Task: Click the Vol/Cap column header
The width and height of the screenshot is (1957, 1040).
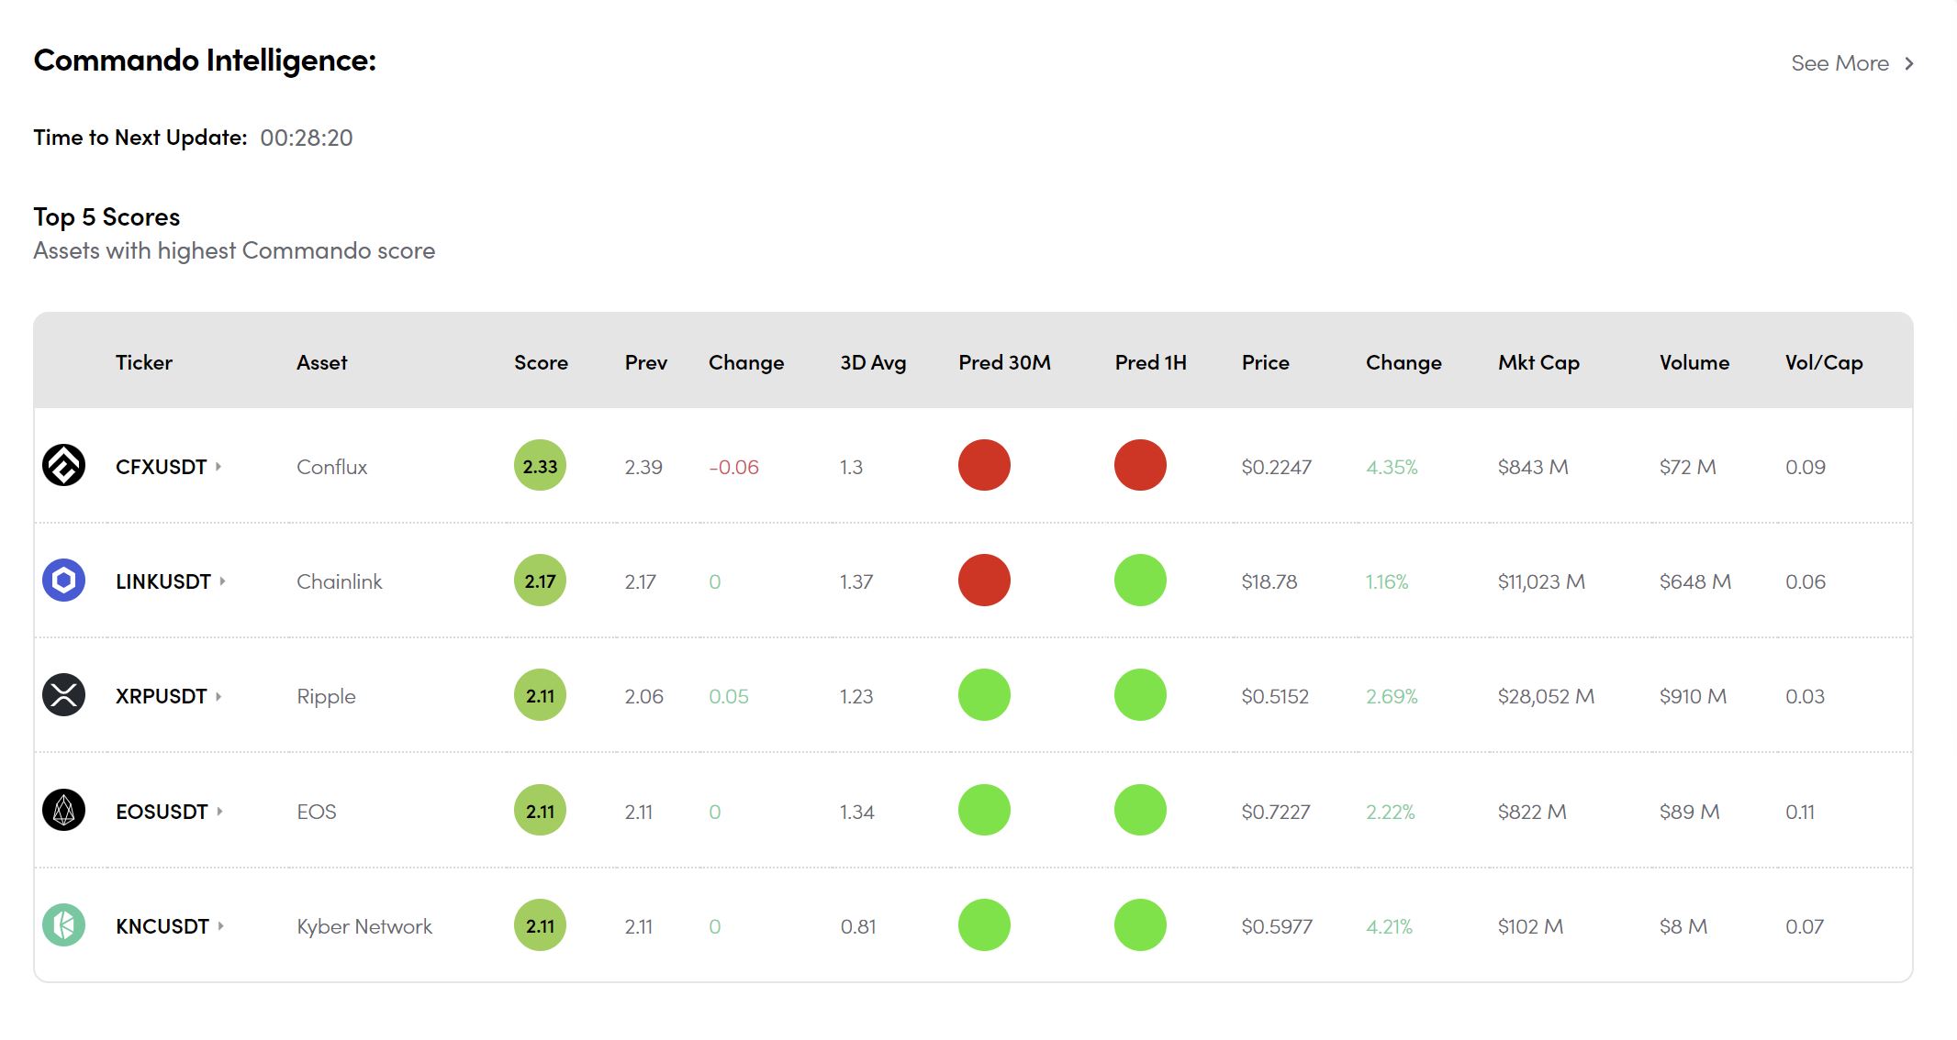Action: coord(1823,362)
